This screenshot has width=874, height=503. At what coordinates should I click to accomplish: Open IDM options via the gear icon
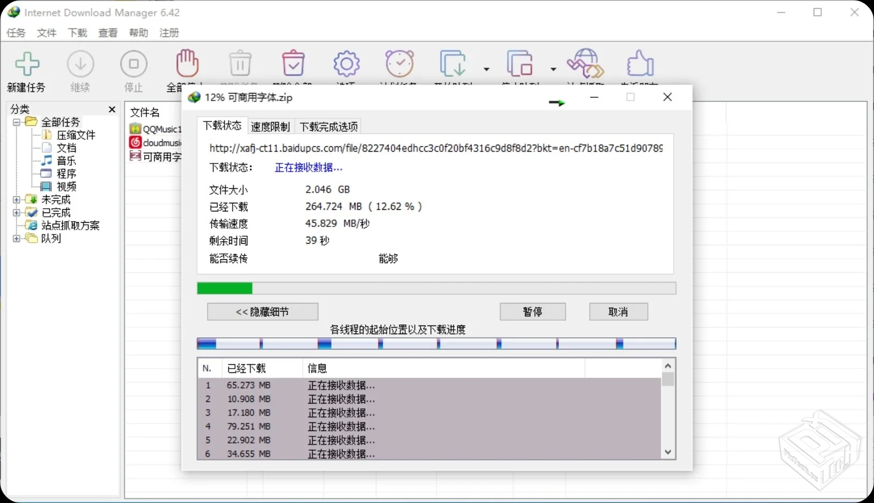346,63
